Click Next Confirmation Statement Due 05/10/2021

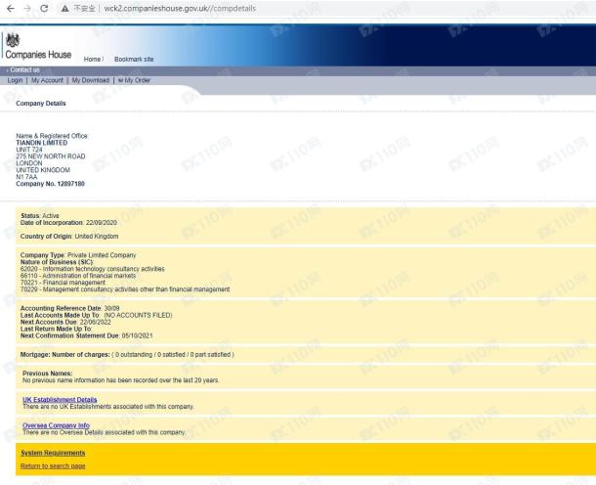coord(87,336)
